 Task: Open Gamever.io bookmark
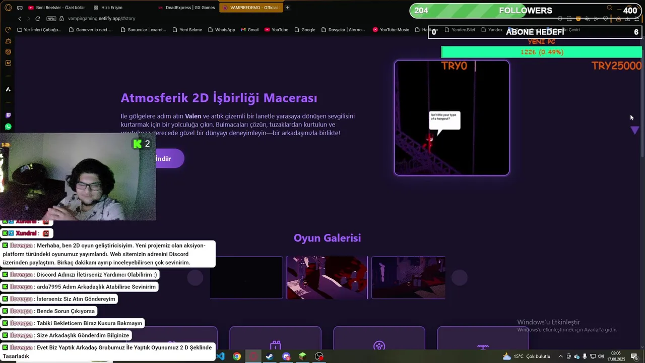click(91, 30)
